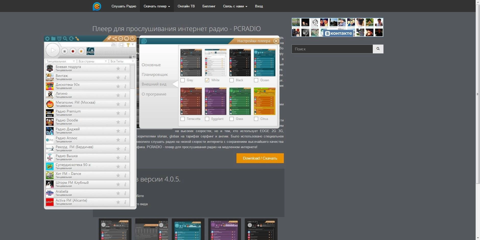Image resolution: width=480 pixels, height=240 pixels.
Task: Submit search with magnifier button
Action: [378, 49]
